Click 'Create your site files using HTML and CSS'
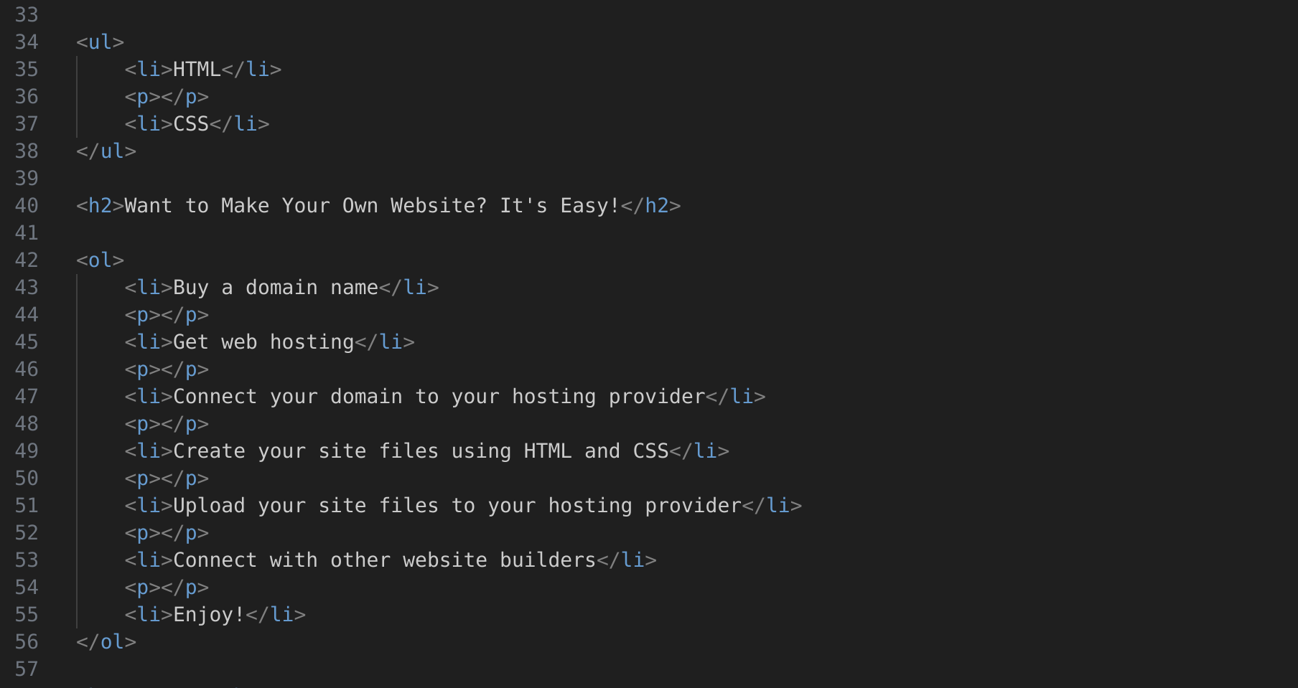1298x688 pixels. (421, 451)
